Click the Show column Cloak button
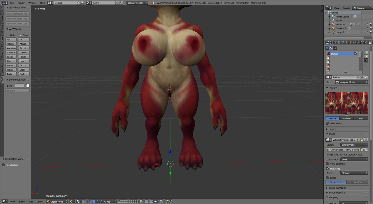 click(24, 70)
